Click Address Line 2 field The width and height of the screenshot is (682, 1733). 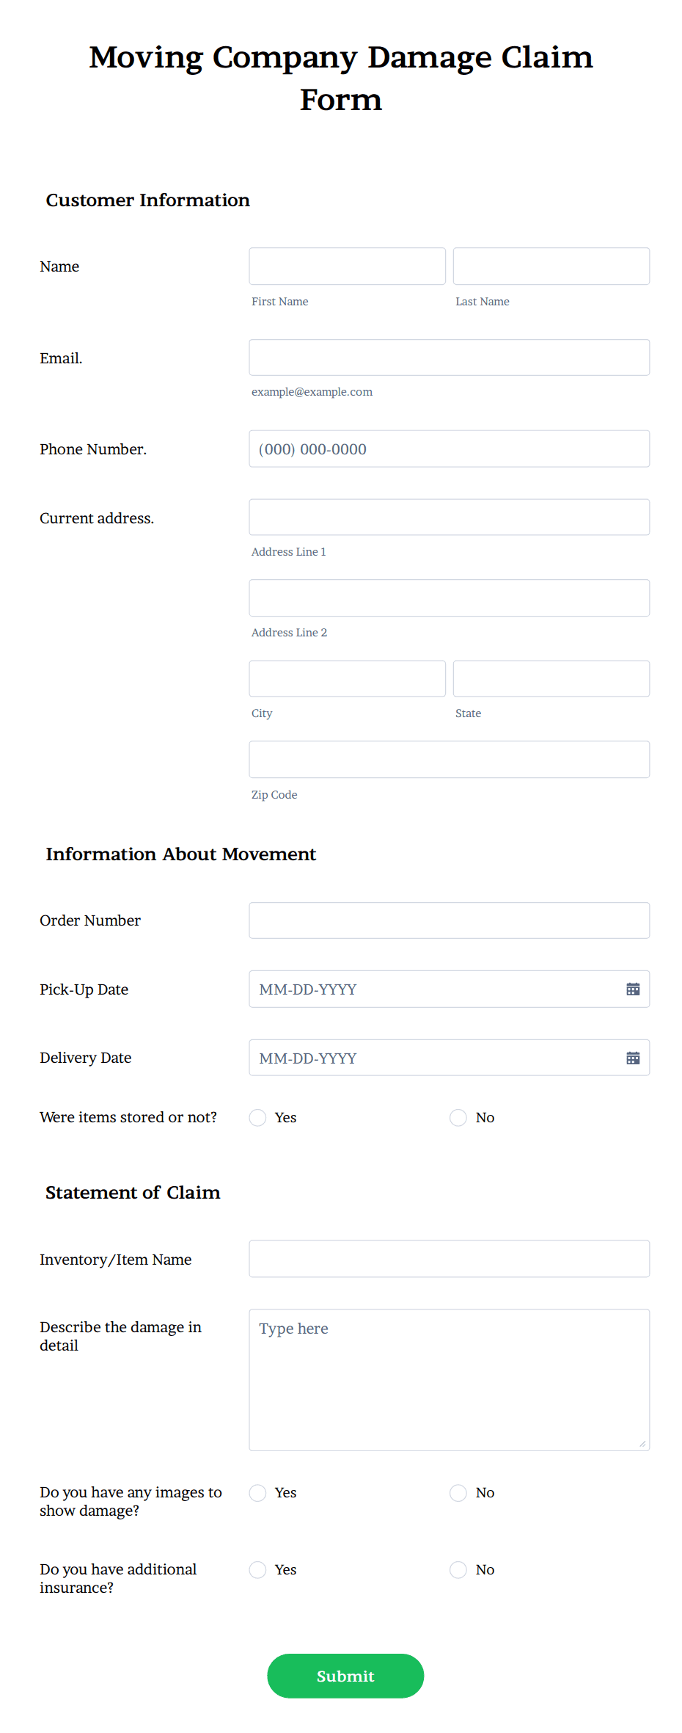[x=449, y=597]
